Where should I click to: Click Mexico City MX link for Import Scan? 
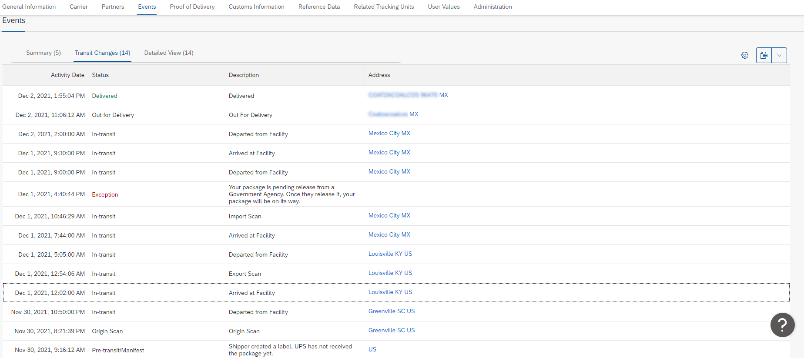389,215
